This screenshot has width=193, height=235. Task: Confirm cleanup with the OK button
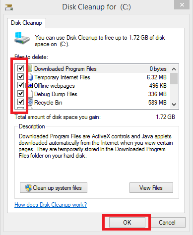[x=127, y=223]
